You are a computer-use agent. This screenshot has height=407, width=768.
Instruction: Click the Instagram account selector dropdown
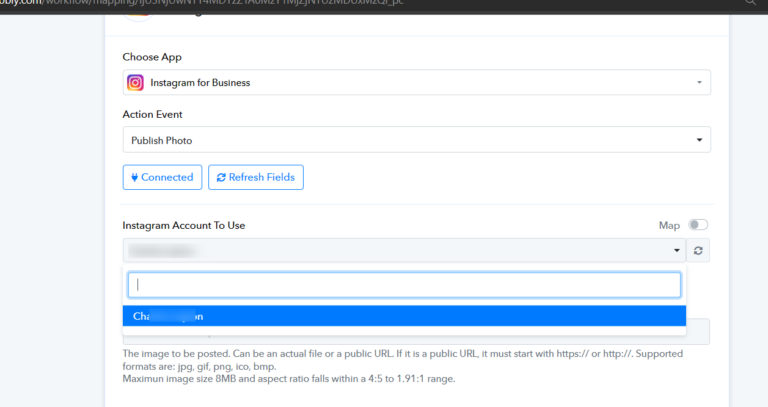(404, 250)
